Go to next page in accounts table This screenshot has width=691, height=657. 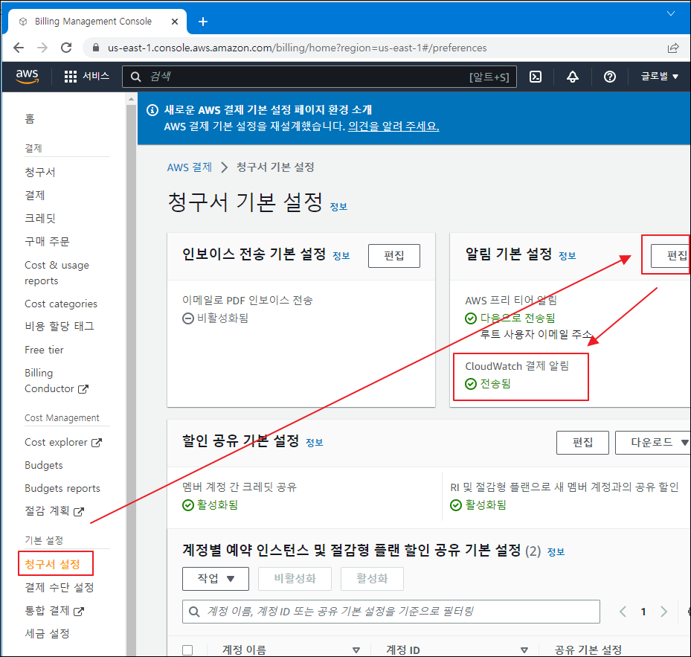[663, 612]
